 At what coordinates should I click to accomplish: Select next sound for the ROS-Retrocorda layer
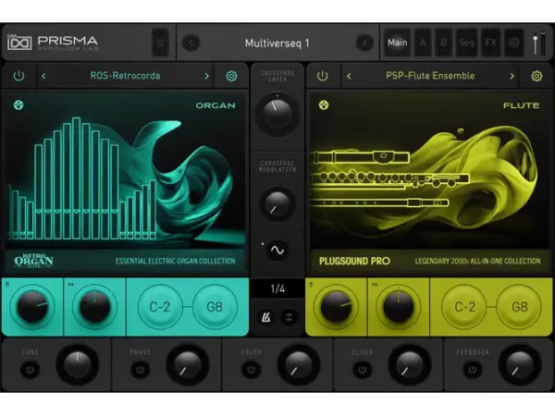click(206, 76)
